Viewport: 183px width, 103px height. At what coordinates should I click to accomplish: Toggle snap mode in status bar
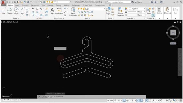click(119, 100)
